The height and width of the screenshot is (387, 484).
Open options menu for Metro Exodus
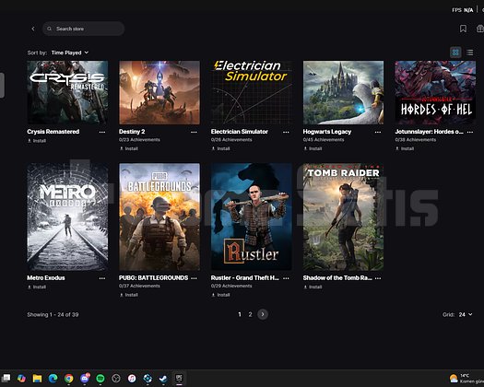point(102,278)
